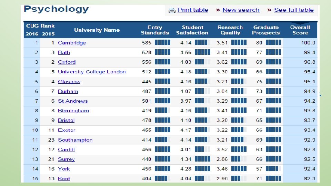Click Kent's research quality value 2.96
The image size is (331, 186).
tap(222, 179)
